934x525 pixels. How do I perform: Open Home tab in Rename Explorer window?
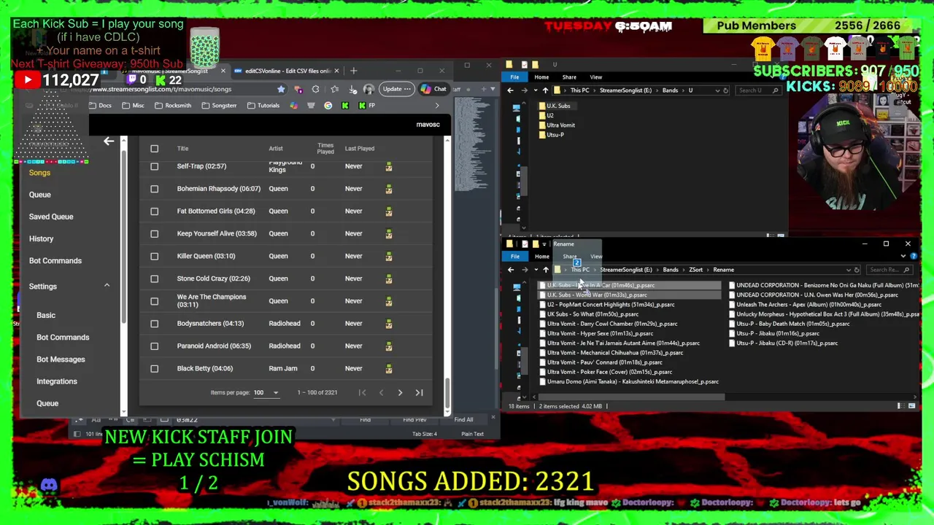point(541,257)
